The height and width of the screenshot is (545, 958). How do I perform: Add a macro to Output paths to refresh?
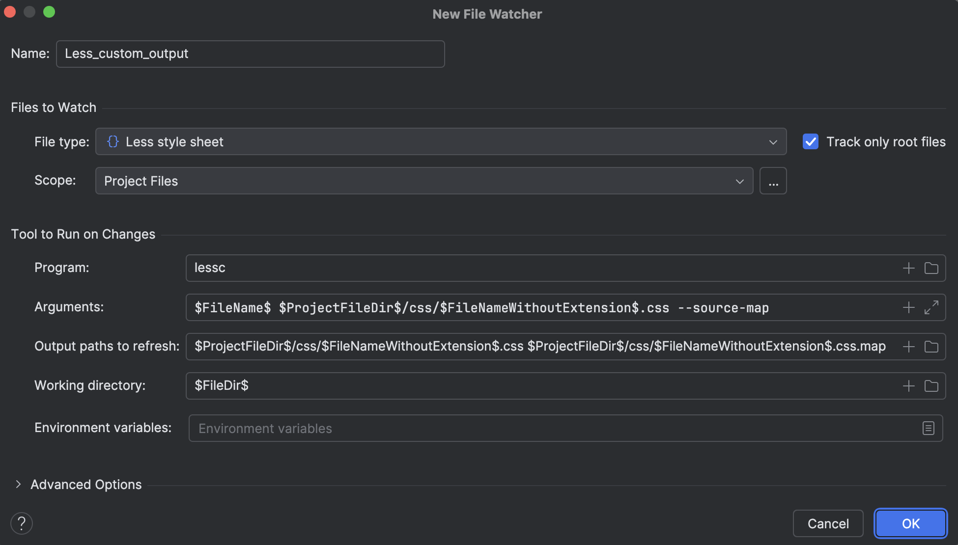[x=908, y=346]
